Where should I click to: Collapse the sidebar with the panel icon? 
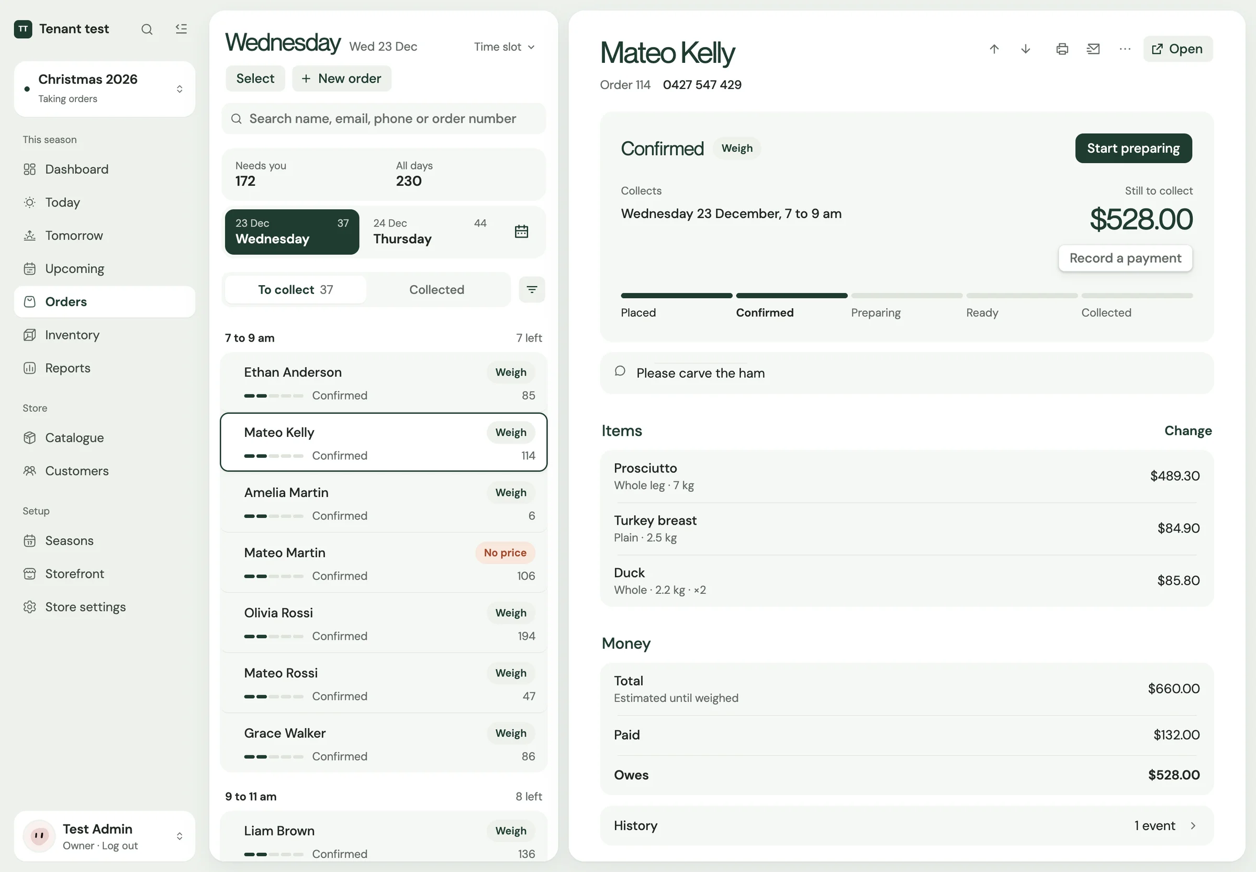coord(181,29)
